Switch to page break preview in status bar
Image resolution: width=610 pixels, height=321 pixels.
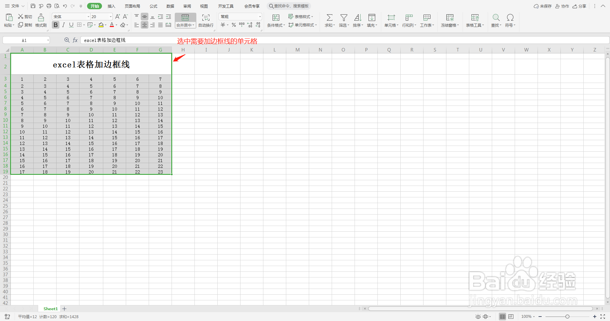click(x=511, y=317)
